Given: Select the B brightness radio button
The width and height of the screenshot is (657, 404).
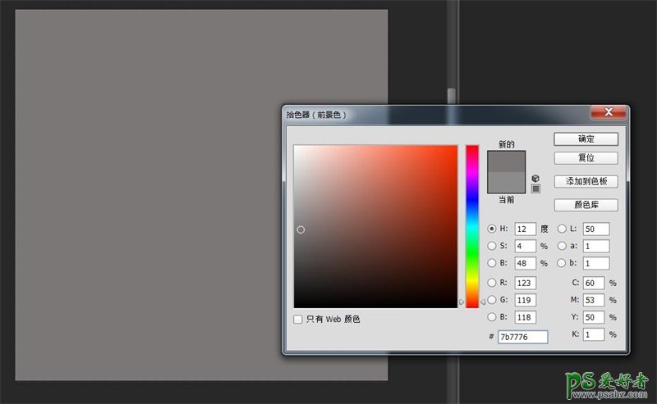Looking at the screenshot, I should click(x=491, y=263).
